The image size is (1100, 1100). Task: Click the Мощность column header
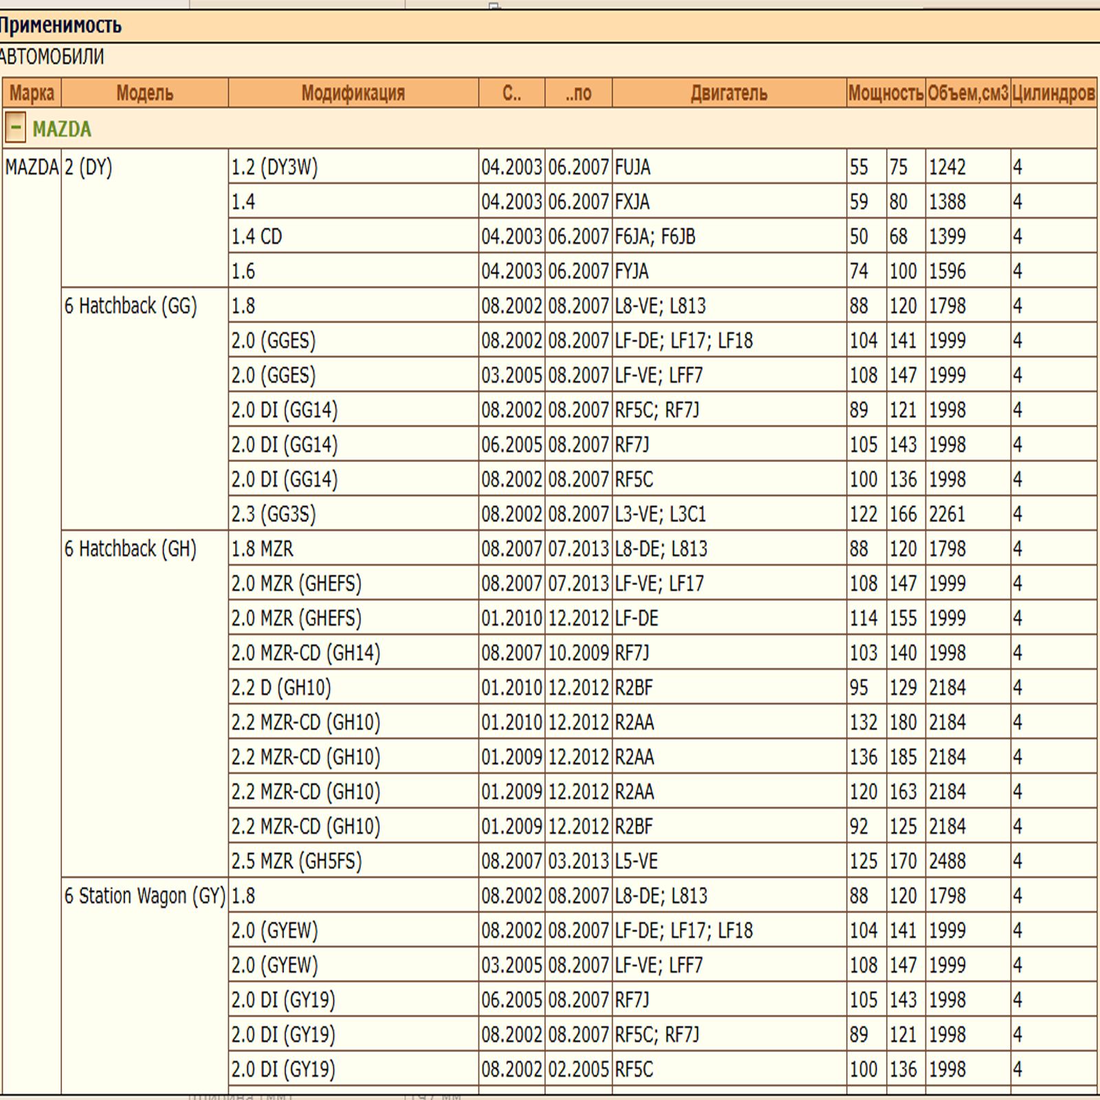point(885,93)
